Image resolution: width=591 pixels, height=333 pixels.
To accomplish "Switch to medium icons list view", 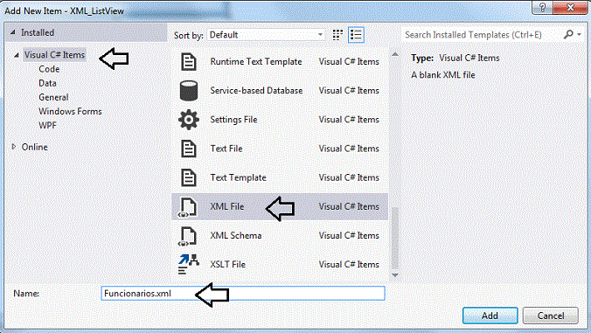I will point(356,35).
